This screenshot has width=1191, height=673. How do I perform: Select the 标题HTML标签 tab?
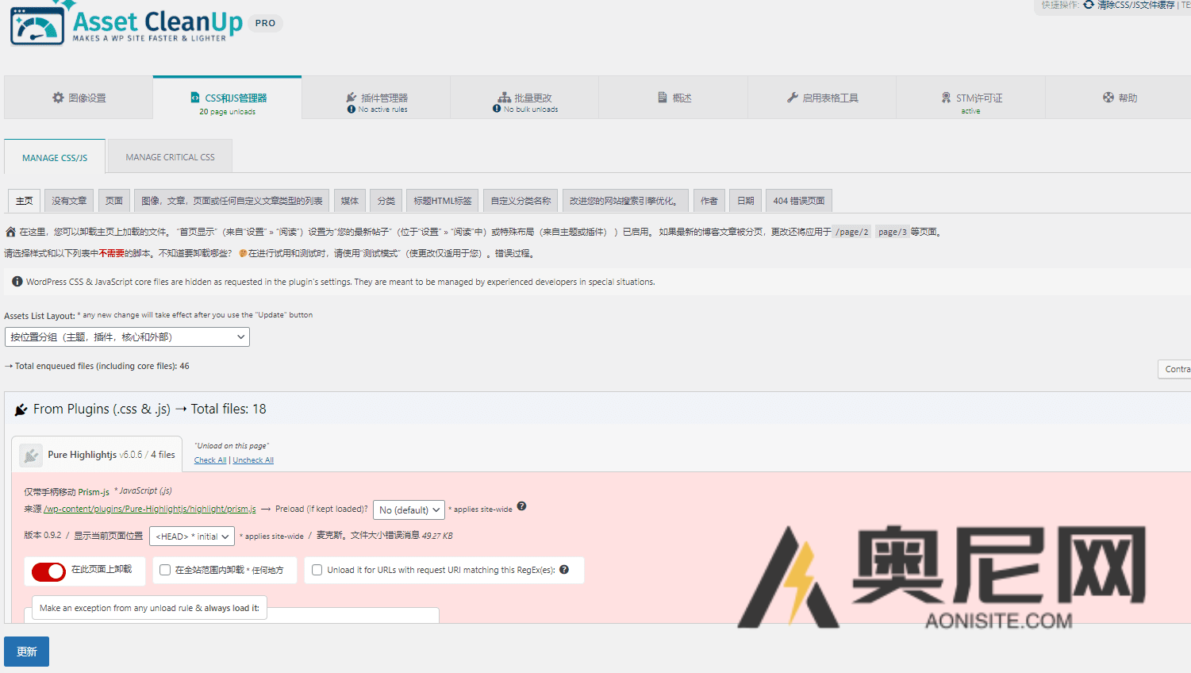[443, 201]
